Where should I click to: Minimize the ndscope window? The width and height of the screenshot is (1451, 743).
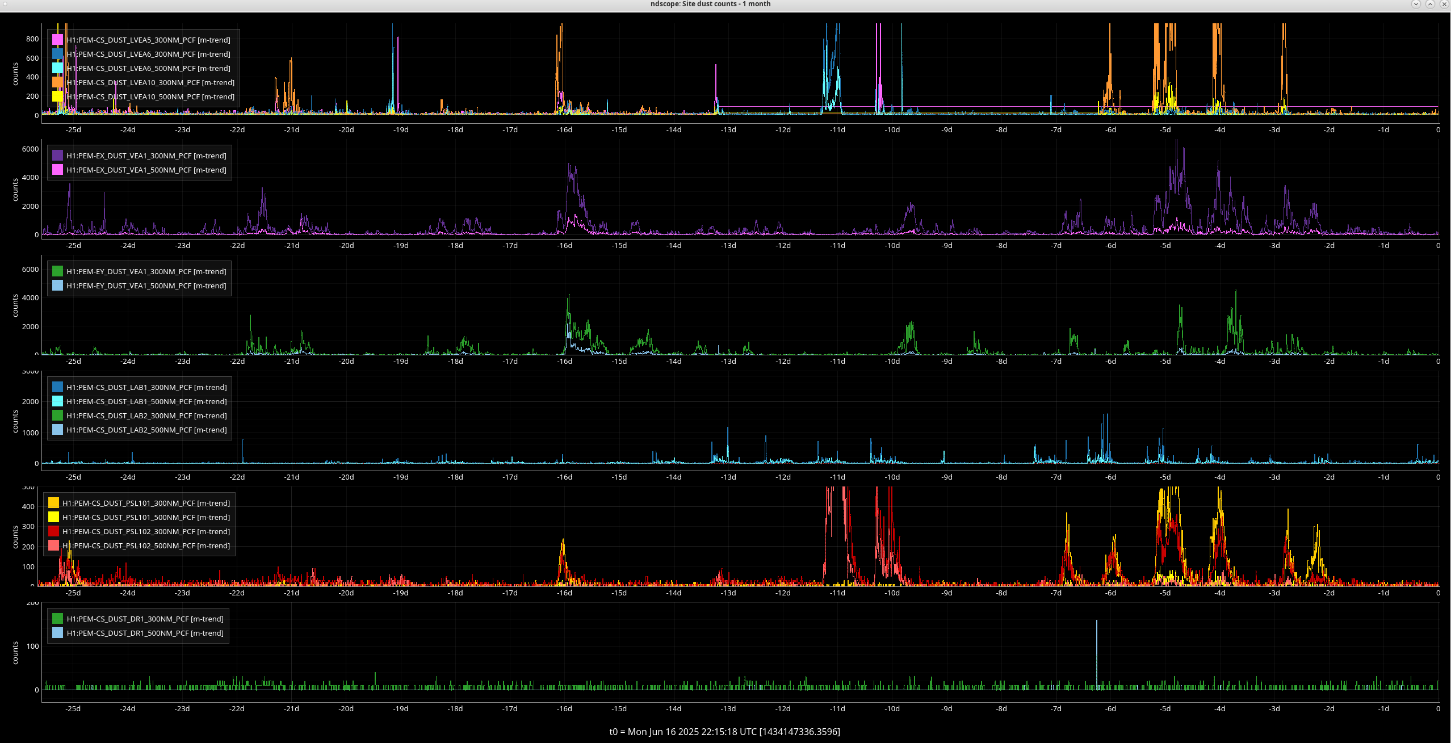[1416, 4]
